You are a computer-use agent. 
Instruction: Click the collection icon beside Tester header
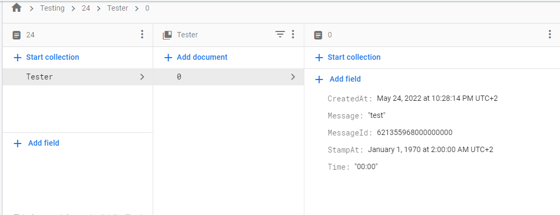(x=167, y=35)
